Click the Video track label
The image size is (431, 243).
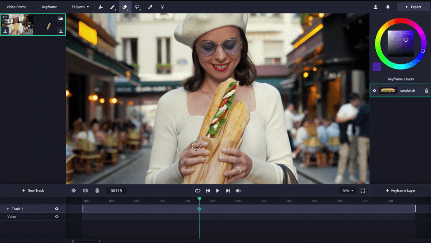(12, 216)
